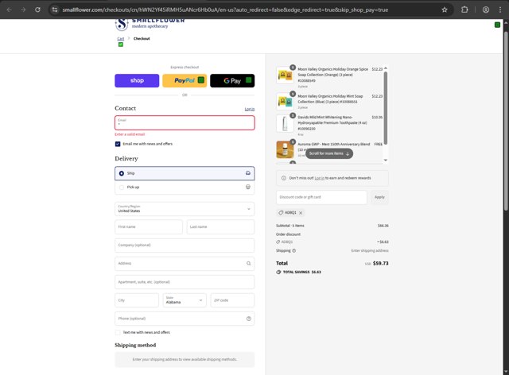Viewport: 509px width, 375px height.
Task: Click the Phone (optional) field
Action: 185,319
